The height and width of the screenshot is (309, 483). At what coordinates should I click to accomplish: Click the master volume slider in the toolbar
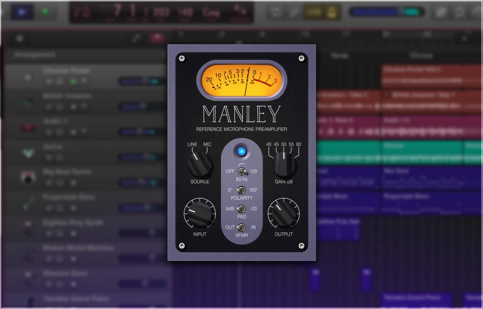pyautogui.click(x=387, y=12)
